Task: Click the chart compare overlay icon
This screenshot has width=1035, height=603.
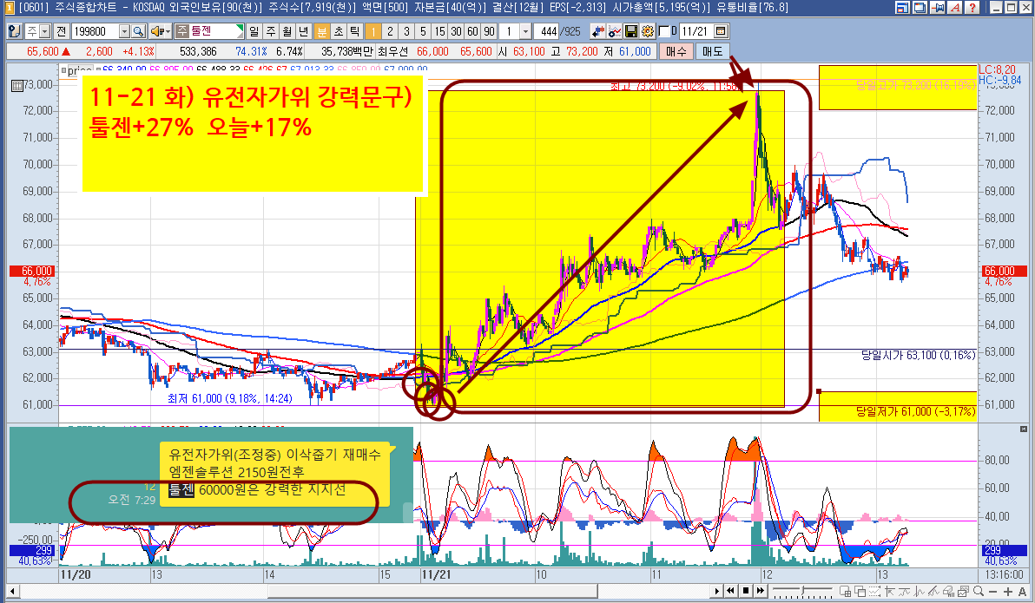Action: [615, 31]
